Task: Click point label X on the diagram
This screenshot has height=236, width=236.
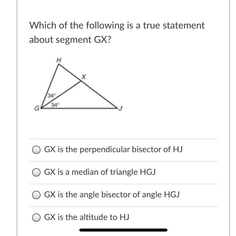Action: coord(83,77)
